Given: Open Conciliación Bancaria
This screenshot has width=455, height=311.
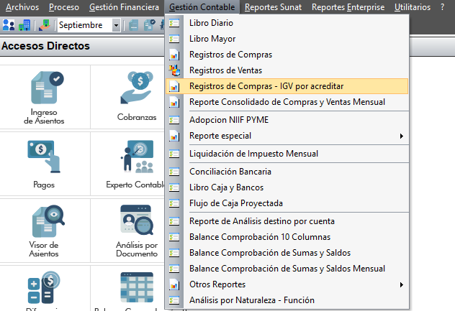Looking at the screenshot, I should click(x=287, y=172).
